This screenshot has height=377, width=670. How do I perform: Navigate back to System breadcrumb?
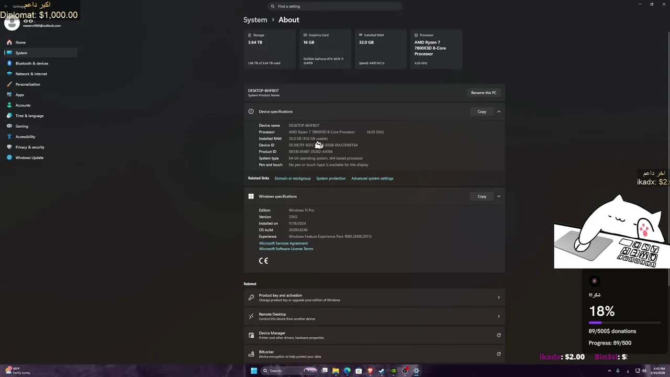[x=255, y=20]
